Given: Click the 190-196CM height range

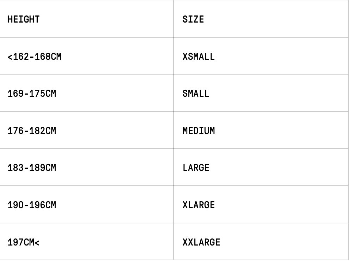Looking at the screenshot, I should [x=32, y=205].
